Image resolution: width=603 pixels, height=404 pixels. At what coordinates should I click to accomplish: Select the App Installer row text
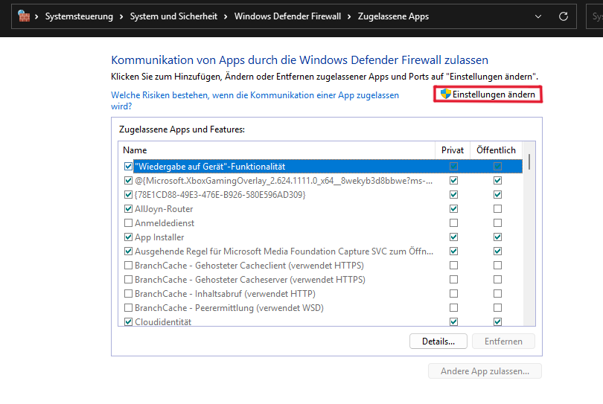tap(159, 237)
